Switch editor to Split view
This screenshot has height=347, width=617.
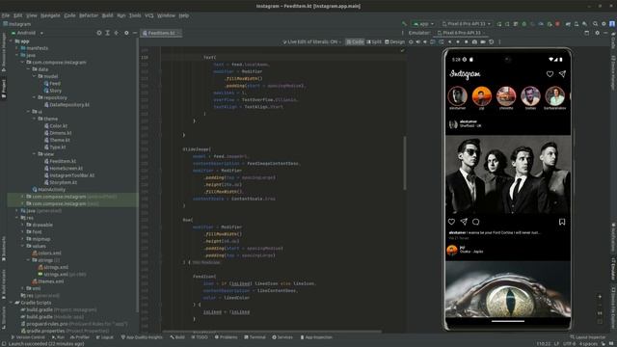(x=374, y=41)
